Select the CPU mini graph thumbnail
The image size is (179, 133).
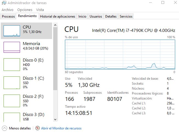pos(12,31)
